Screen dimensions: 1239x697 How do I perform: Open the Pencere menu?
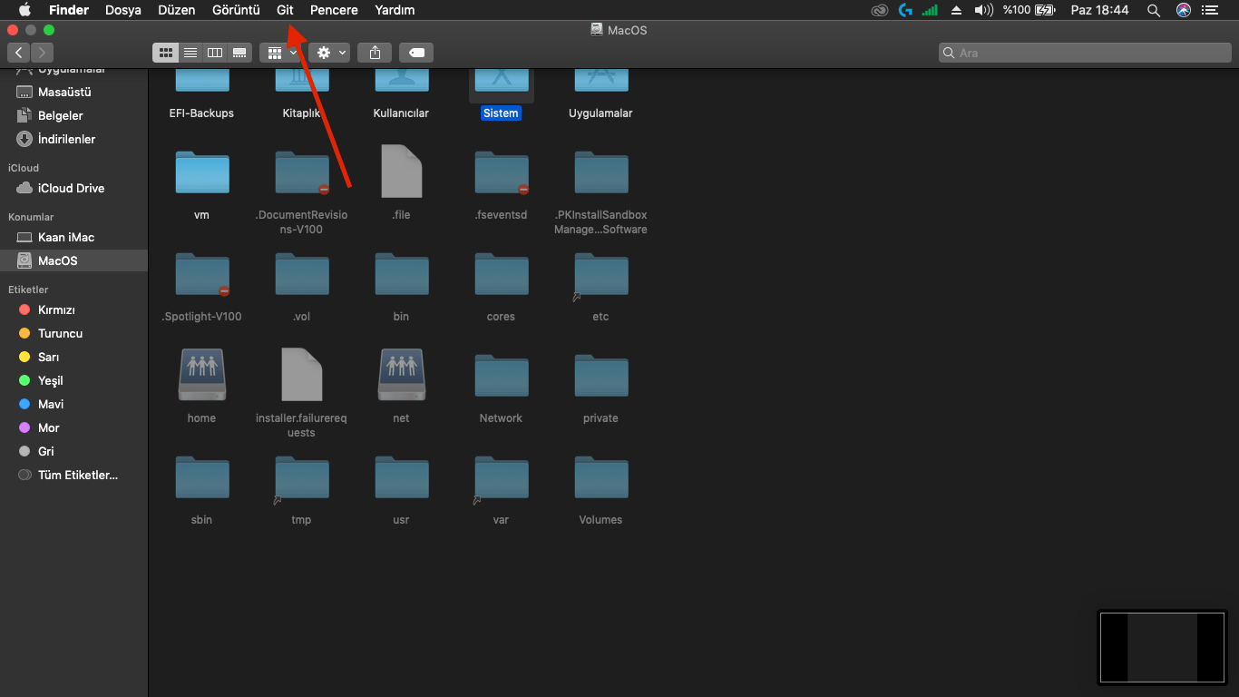(x=334, y=10)
